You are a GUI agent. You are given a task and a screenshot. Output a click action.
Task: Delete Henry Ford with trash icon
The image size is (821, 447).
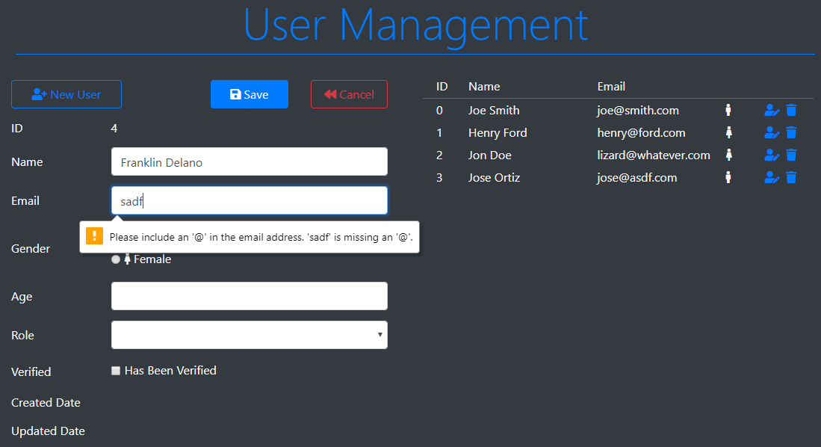[x=792, y=133]
